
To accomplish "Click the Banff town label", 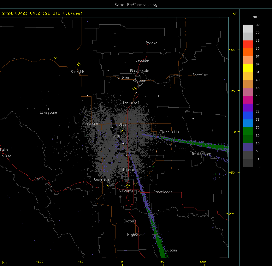I will (39, 179).
